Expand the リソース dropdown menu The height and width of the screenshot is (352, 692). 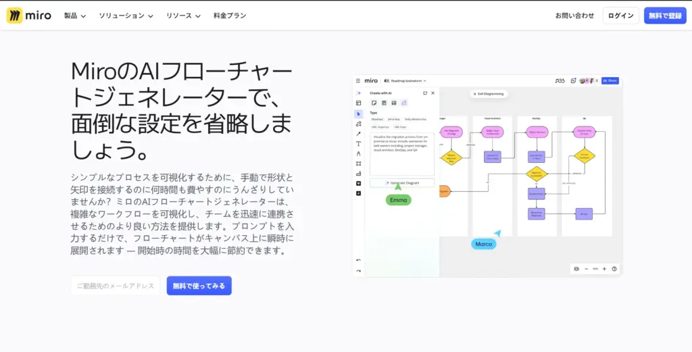point(184,16)
